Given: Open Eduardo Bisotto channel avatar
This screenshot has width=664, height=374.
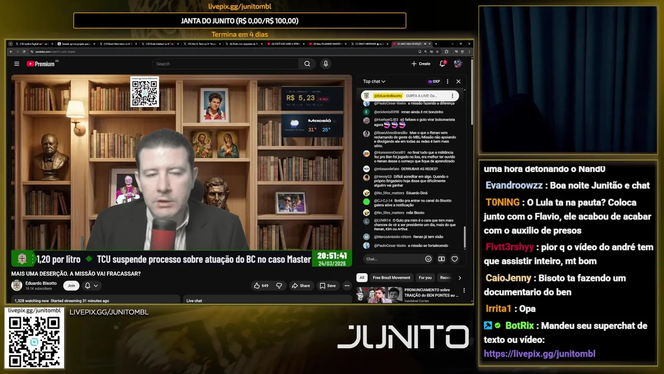Looking at the screenshot, I should click(17, 285).
